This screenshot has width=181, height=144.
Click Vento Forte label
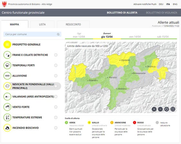[21, 107]
